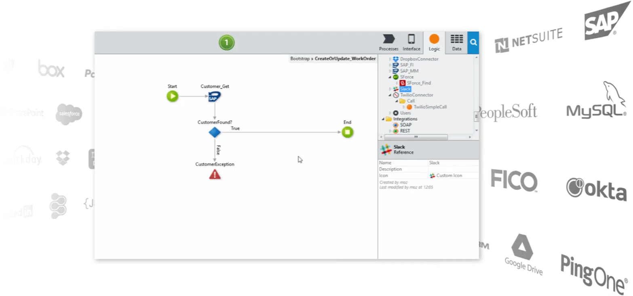This screenshot has height=296, width=633.
Task: Click the Bootstrap breadcrumb link
Action: click(x=300, y=59)
